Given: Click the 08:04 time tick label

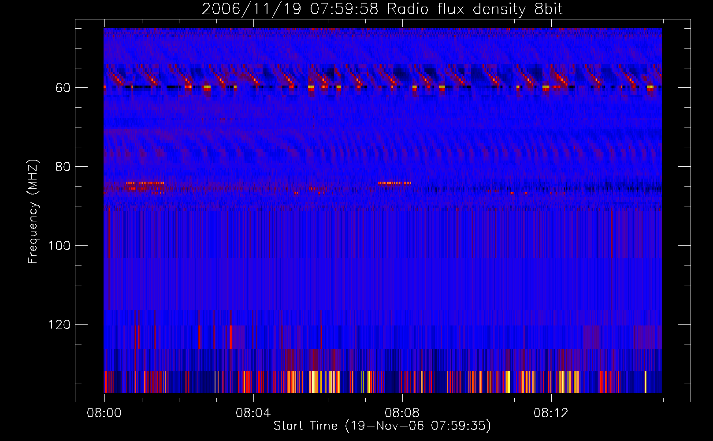Looking at the screenshot, I should pyautogui.click(x=253, y=413).
